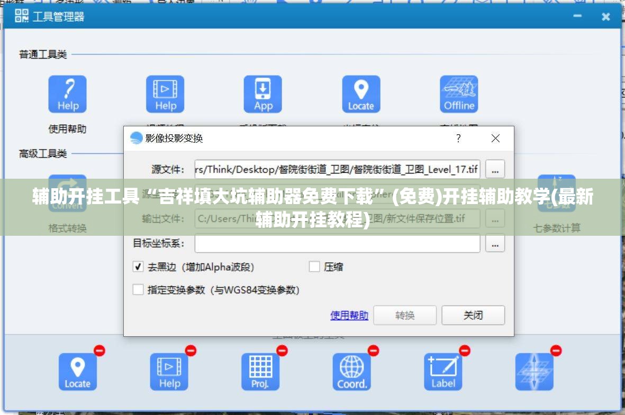The image size is (625, 415).
Task: Click the ? help button in dialog title
Action: pos(458,138)
